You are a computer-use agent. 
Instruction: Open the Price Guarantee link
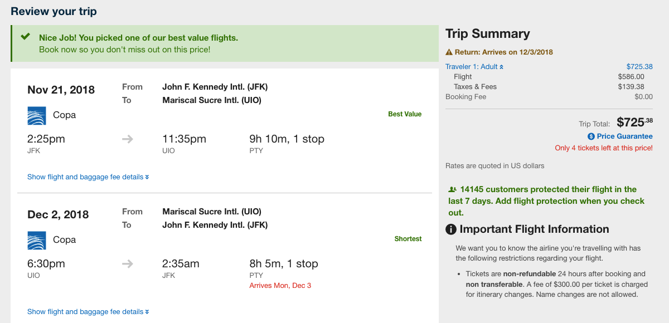pos(624,136)
